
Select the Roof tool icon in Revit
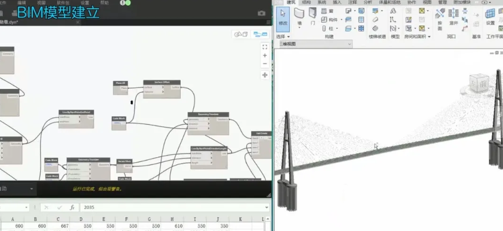tap(348, 11)
